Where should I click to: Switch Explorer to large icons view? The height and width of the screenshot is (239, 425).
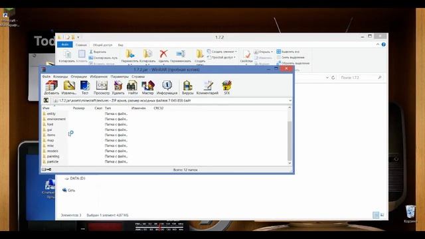(382, 215)
